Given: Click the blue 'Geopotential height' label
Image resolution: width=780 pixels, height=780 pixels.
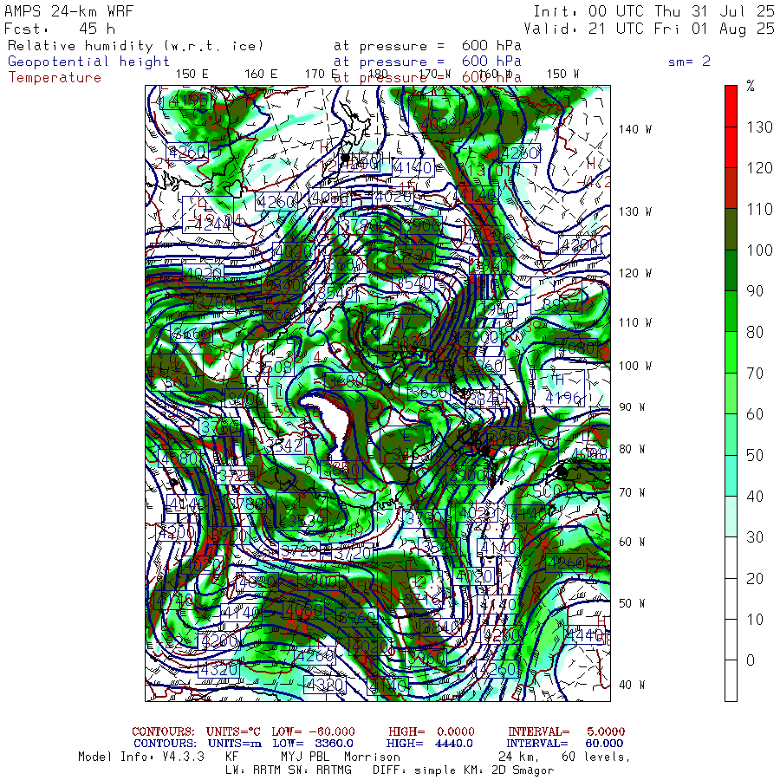Looking at the screenshot, I should [88, 62].
